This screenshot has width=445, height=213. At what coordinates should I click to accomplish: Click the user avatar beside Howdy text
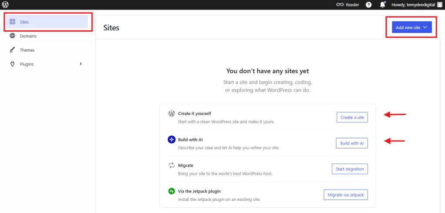(440, 5)
